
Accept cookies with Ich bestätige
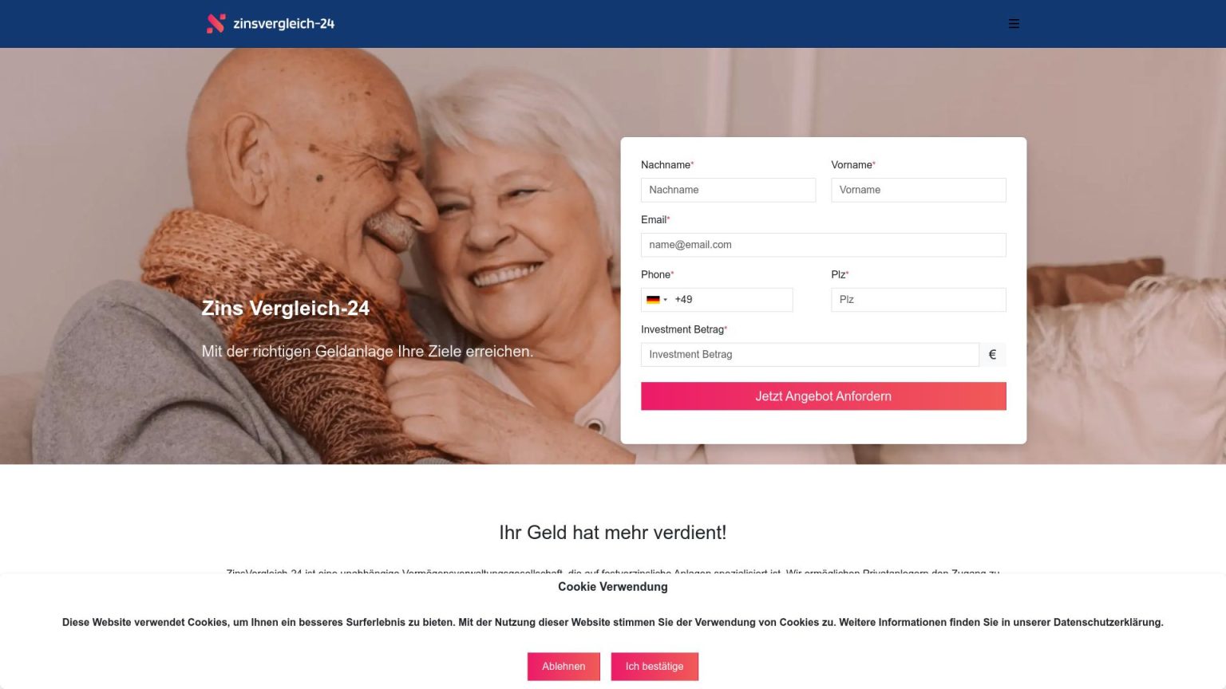[655, 667]
